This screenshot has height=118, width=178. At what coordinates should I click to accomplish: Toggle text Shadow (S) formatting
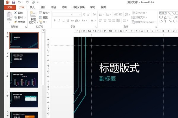(68, 21)
